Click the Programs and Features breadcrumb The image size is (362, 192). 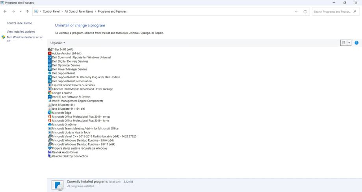pyautogui.click(x=112, y=11)
